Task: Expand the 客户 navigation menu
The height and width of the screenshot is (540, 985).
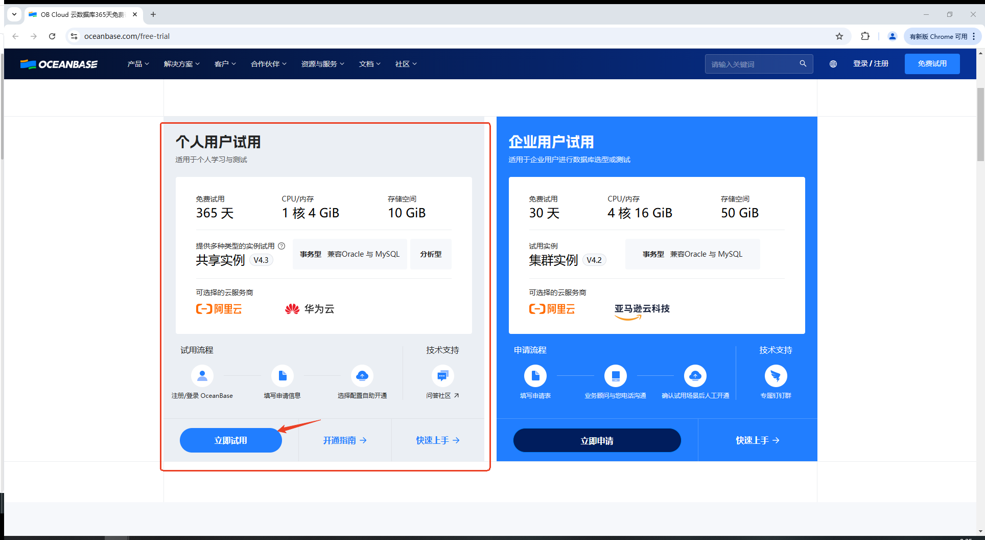Action: click(225, 64)
